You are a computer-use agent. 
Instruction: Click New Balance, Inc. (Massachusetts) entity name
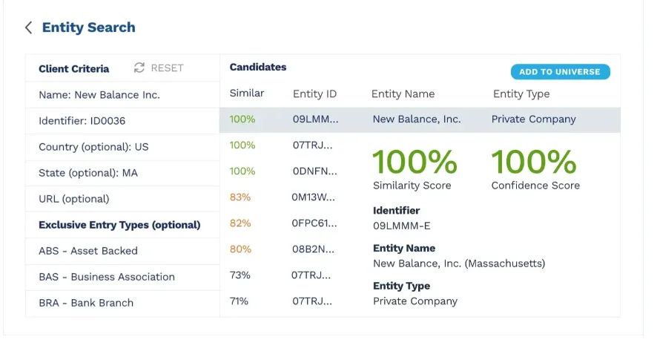pos(459,263)
